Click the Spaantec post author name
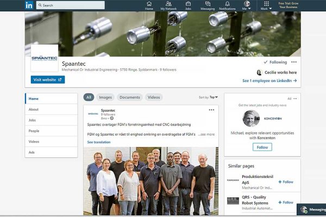This screenshot has height=217, width=326. pos(108,110)
